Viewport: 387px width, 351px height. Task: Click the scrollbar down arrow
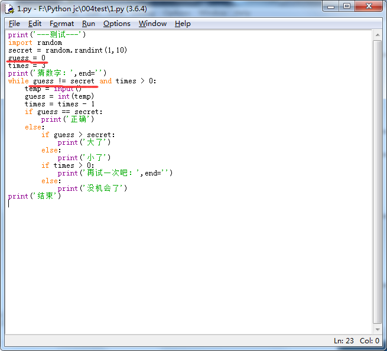click(x=378, y=330)
